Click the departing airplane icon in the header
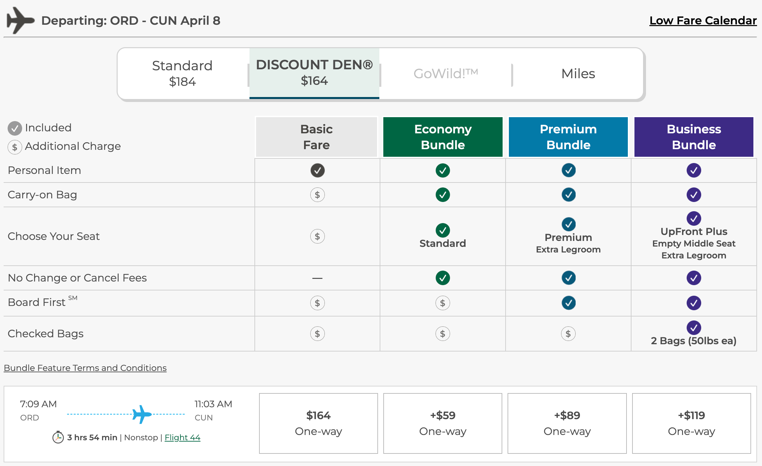Viewport: 762px width, 466px height. coord(20,20)
